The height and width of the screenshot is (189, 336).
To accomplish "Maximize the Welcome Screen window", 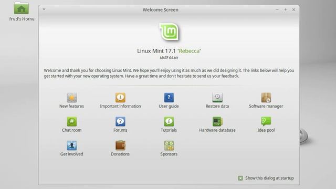I will (x=286, y=9).
